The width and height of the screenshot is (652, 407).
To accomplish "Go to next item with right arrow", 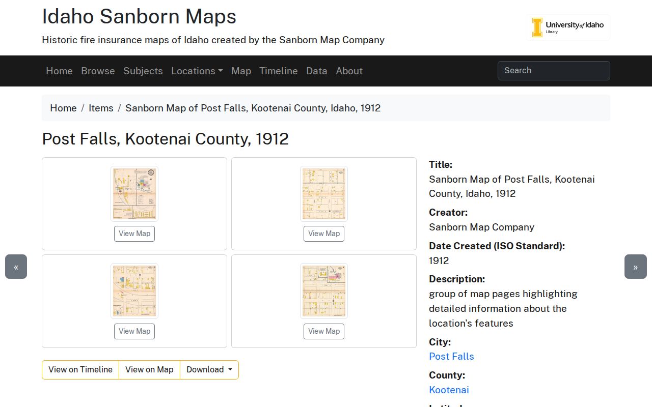I will point(636,267).
